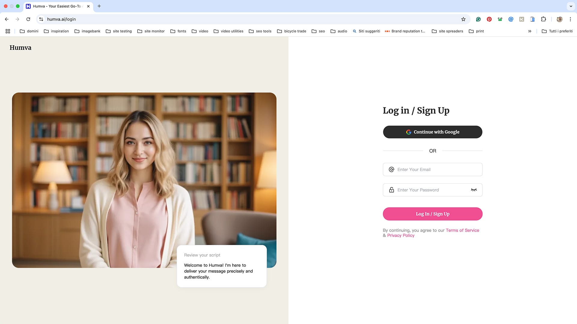
Task: Open a new browser tab
Action: tap(99, 6)
